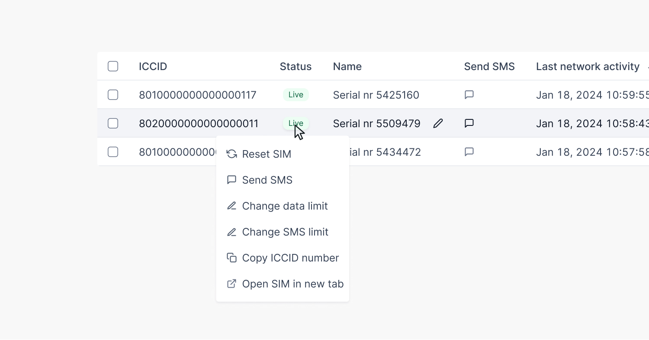The height and width of the screenshot is (340, 649).
Task: Click the ICCID column header
Action: coord(153,67)
